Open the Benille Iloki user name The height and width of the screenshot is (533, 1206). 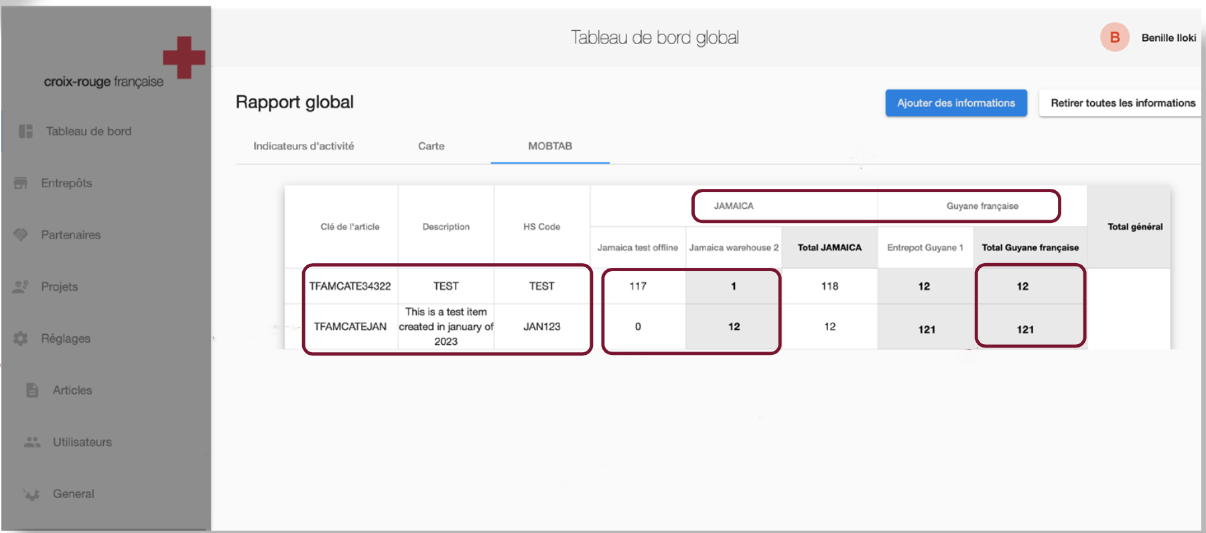tap(1168, 38)
